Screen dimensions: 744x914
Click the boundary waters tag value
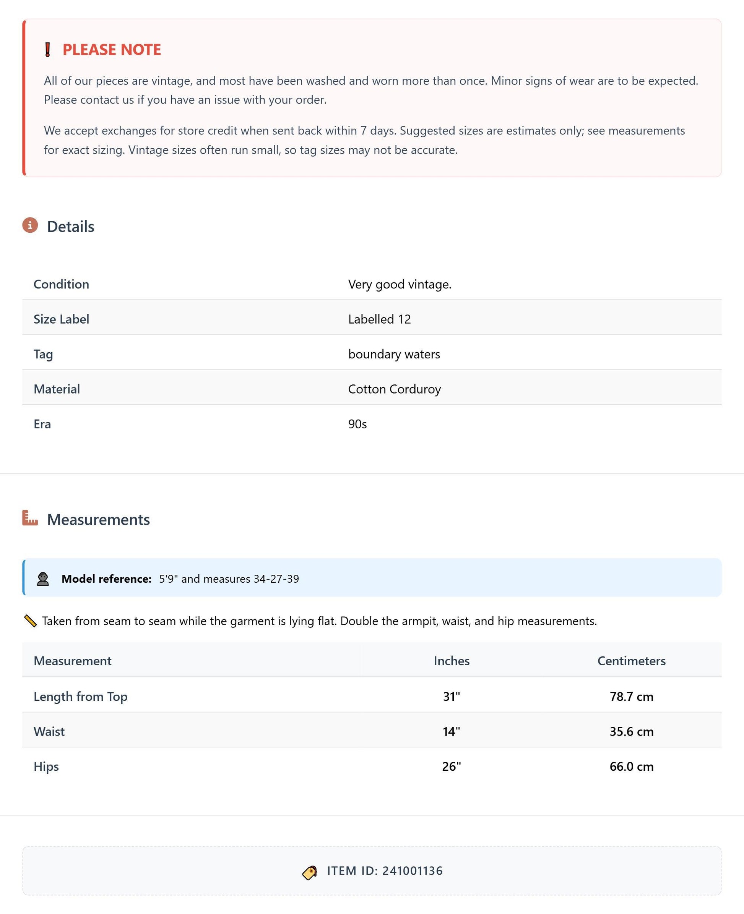coord(394,354)
